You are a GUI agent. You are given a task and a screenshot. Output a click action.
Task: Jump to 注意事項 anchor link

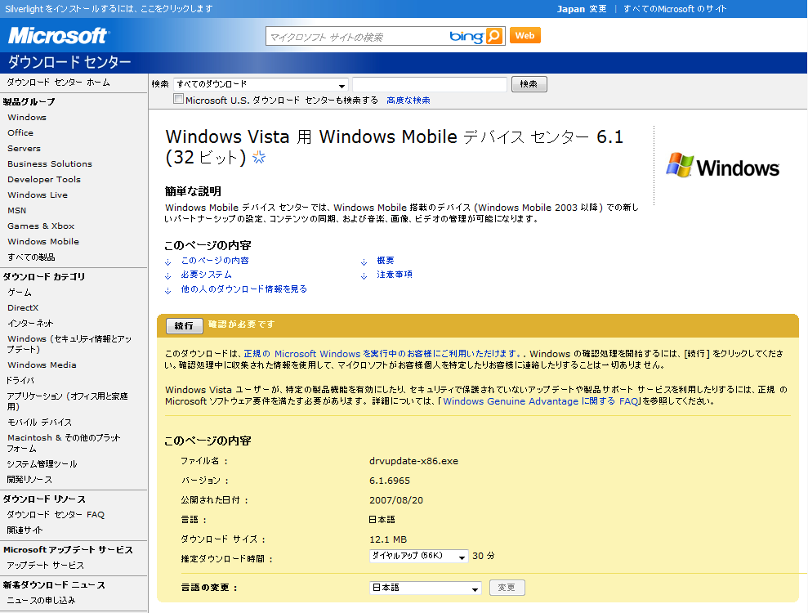point(395,275)
